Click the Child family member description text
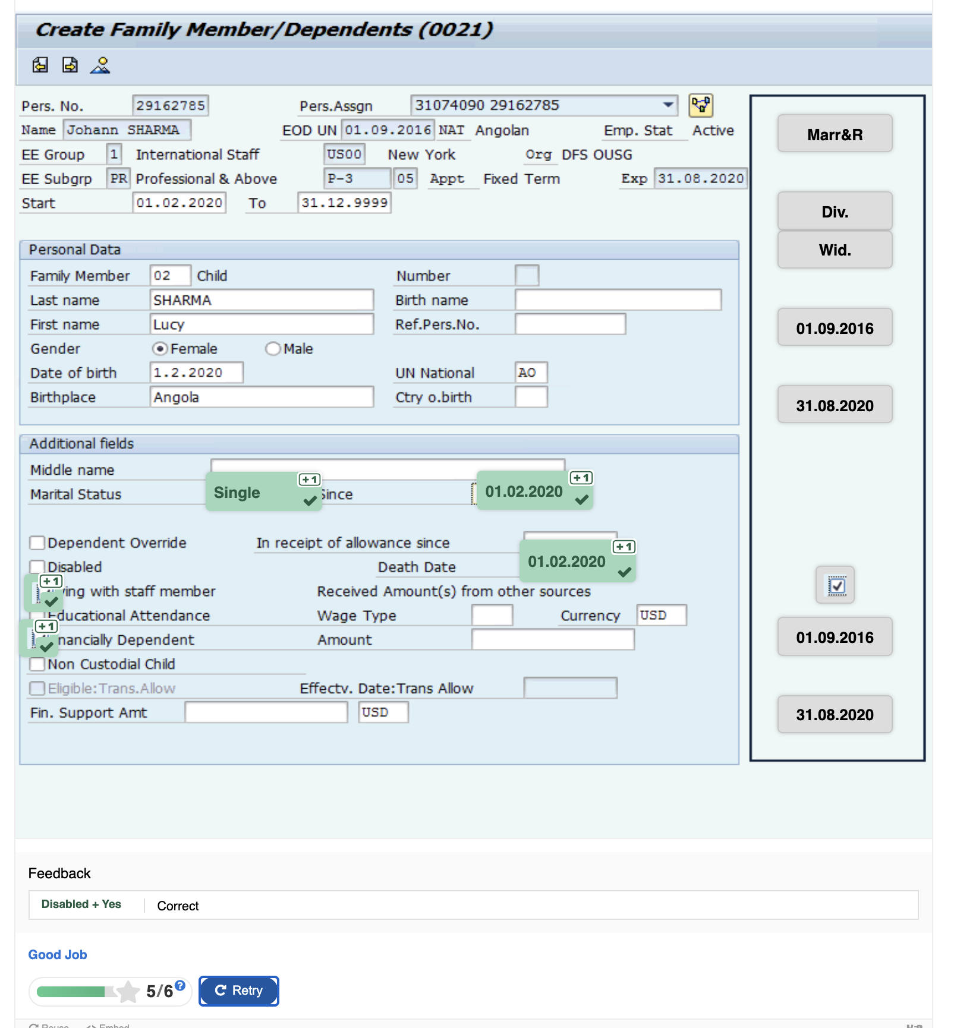Screen dimensions: 976x1028 (x=212, y=276)
